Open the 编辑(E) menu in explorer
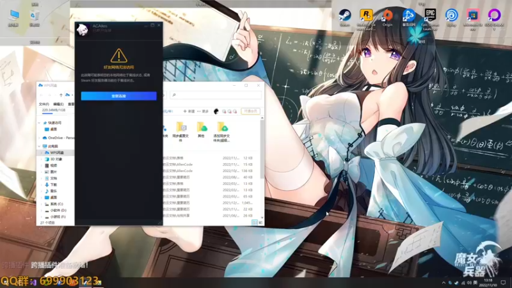 point(58,104)
